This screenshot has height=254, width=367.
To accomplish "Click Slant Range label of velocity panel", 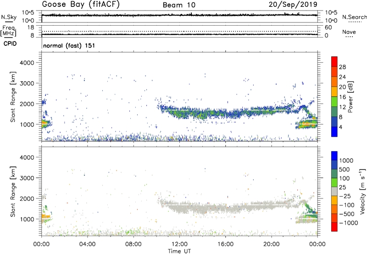I will (13, 192).
